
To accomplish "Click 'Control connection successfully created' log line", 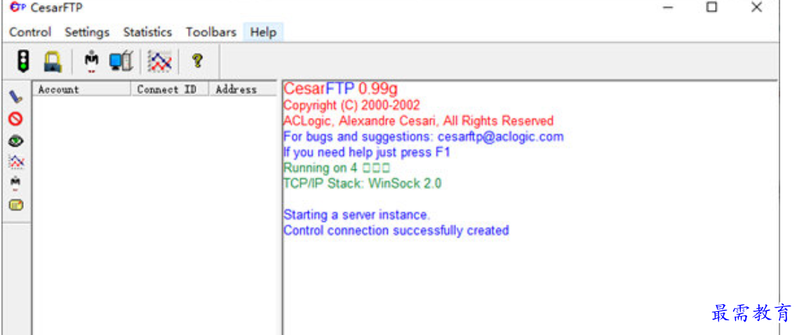I will tap(396, 230).
